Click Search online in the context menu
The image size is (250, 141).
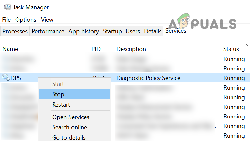coord(69,127)
